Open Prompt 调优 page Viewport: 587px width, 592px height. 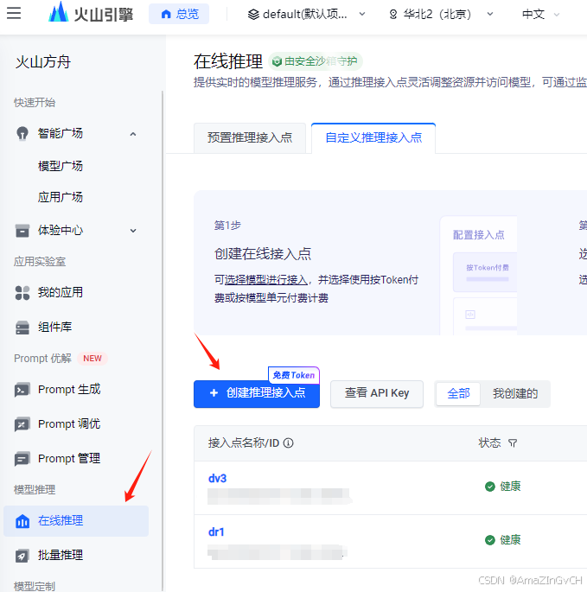tap(69, 424)
